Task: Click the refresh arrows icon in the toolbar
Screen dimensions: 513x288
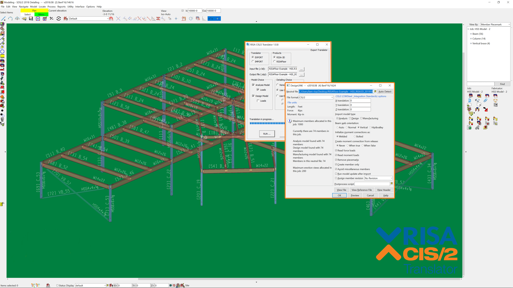Action: (x=58, y=19)
